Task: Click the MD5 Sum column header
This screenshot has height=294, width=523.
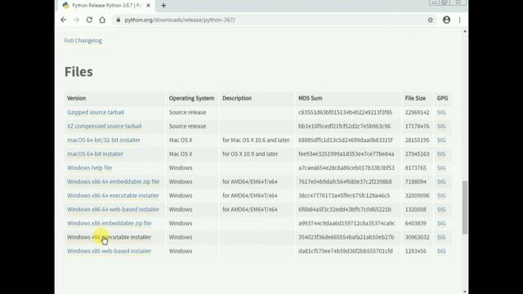Action: [311, 98]
